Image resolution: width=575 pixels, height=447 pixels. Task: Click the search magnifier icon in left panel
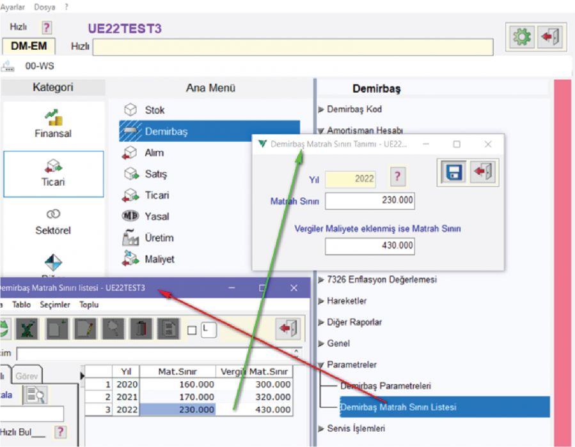click(x=35, y=396)
